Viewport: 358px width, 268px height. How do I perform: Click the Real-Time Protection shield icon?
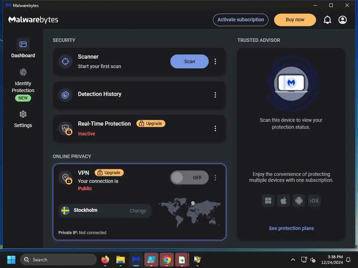[65, 128]
